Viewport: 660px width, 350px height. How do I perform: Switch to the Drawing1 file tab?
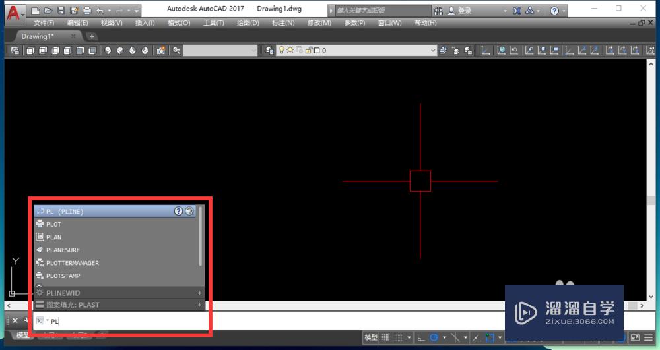(38, 36)
